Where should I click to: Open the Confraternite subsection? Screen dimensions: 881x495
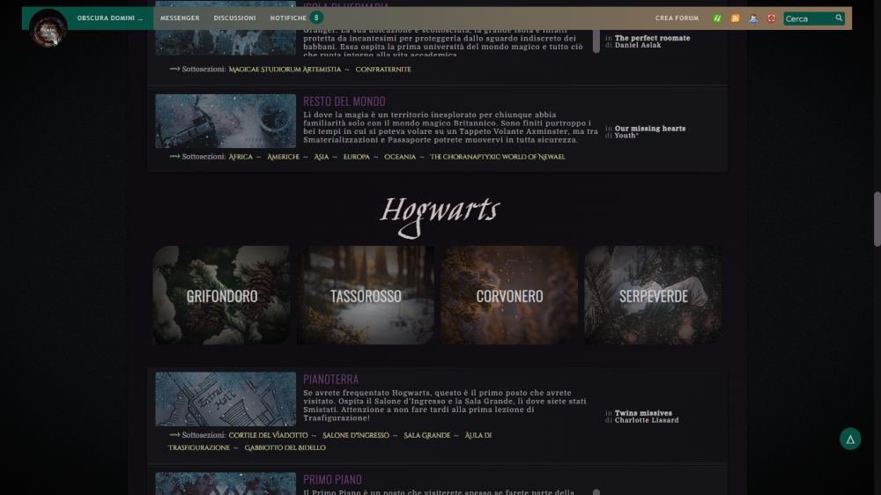(383, 69)
